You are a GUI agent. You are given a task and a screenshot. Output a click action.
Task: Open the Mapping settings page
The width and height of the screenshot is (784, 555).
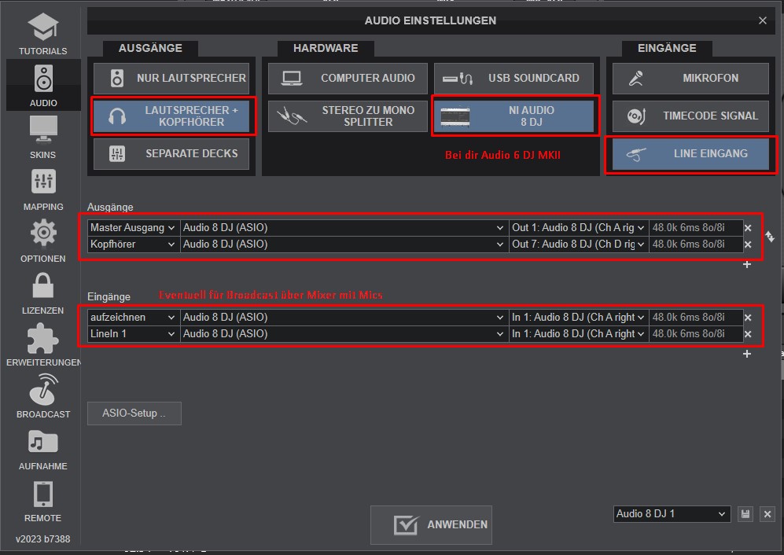[43, 190]
